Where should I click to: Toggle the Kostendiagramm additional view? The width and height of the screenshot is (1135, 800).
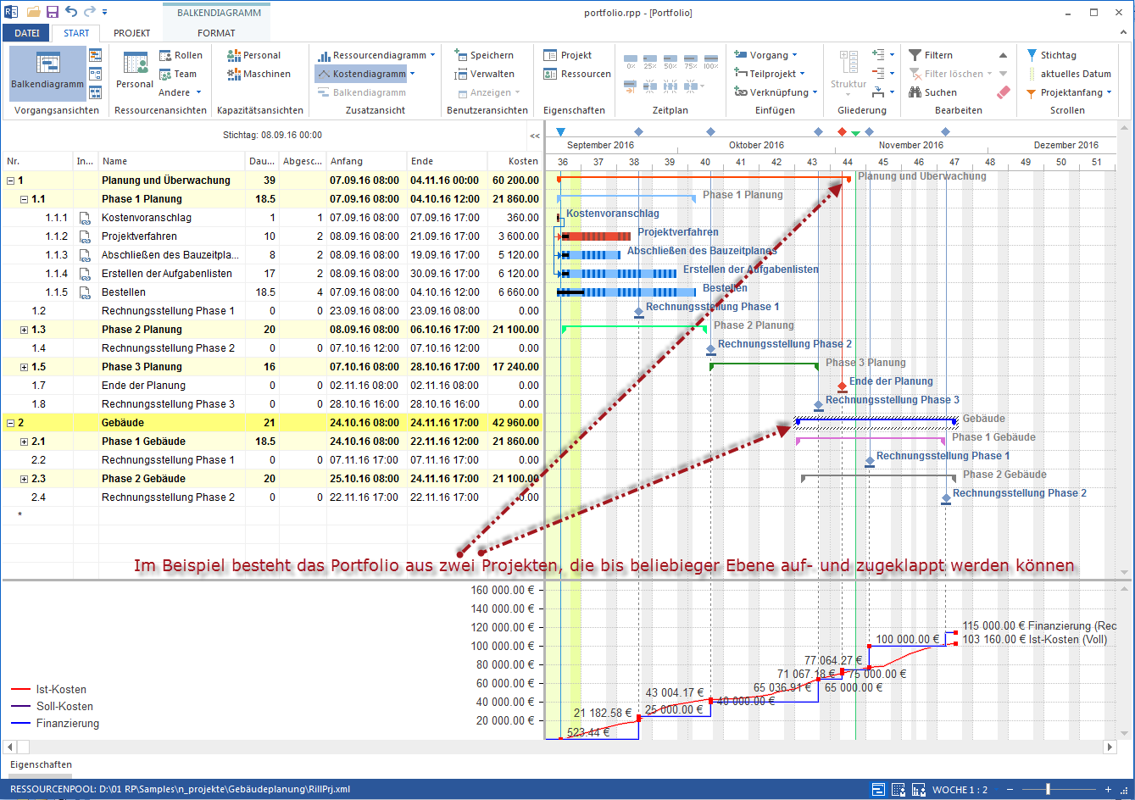(360, 74)
